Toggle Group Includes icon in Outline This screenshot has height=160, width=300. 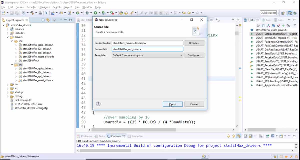pyautogui.click(x=288, y=25)
